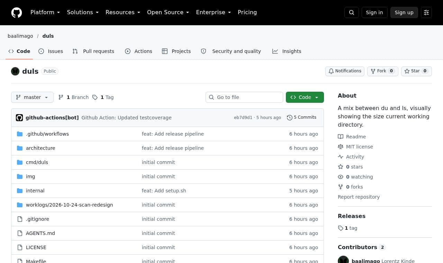
Task: Click the img folder icon
Action: click(20, 176)
